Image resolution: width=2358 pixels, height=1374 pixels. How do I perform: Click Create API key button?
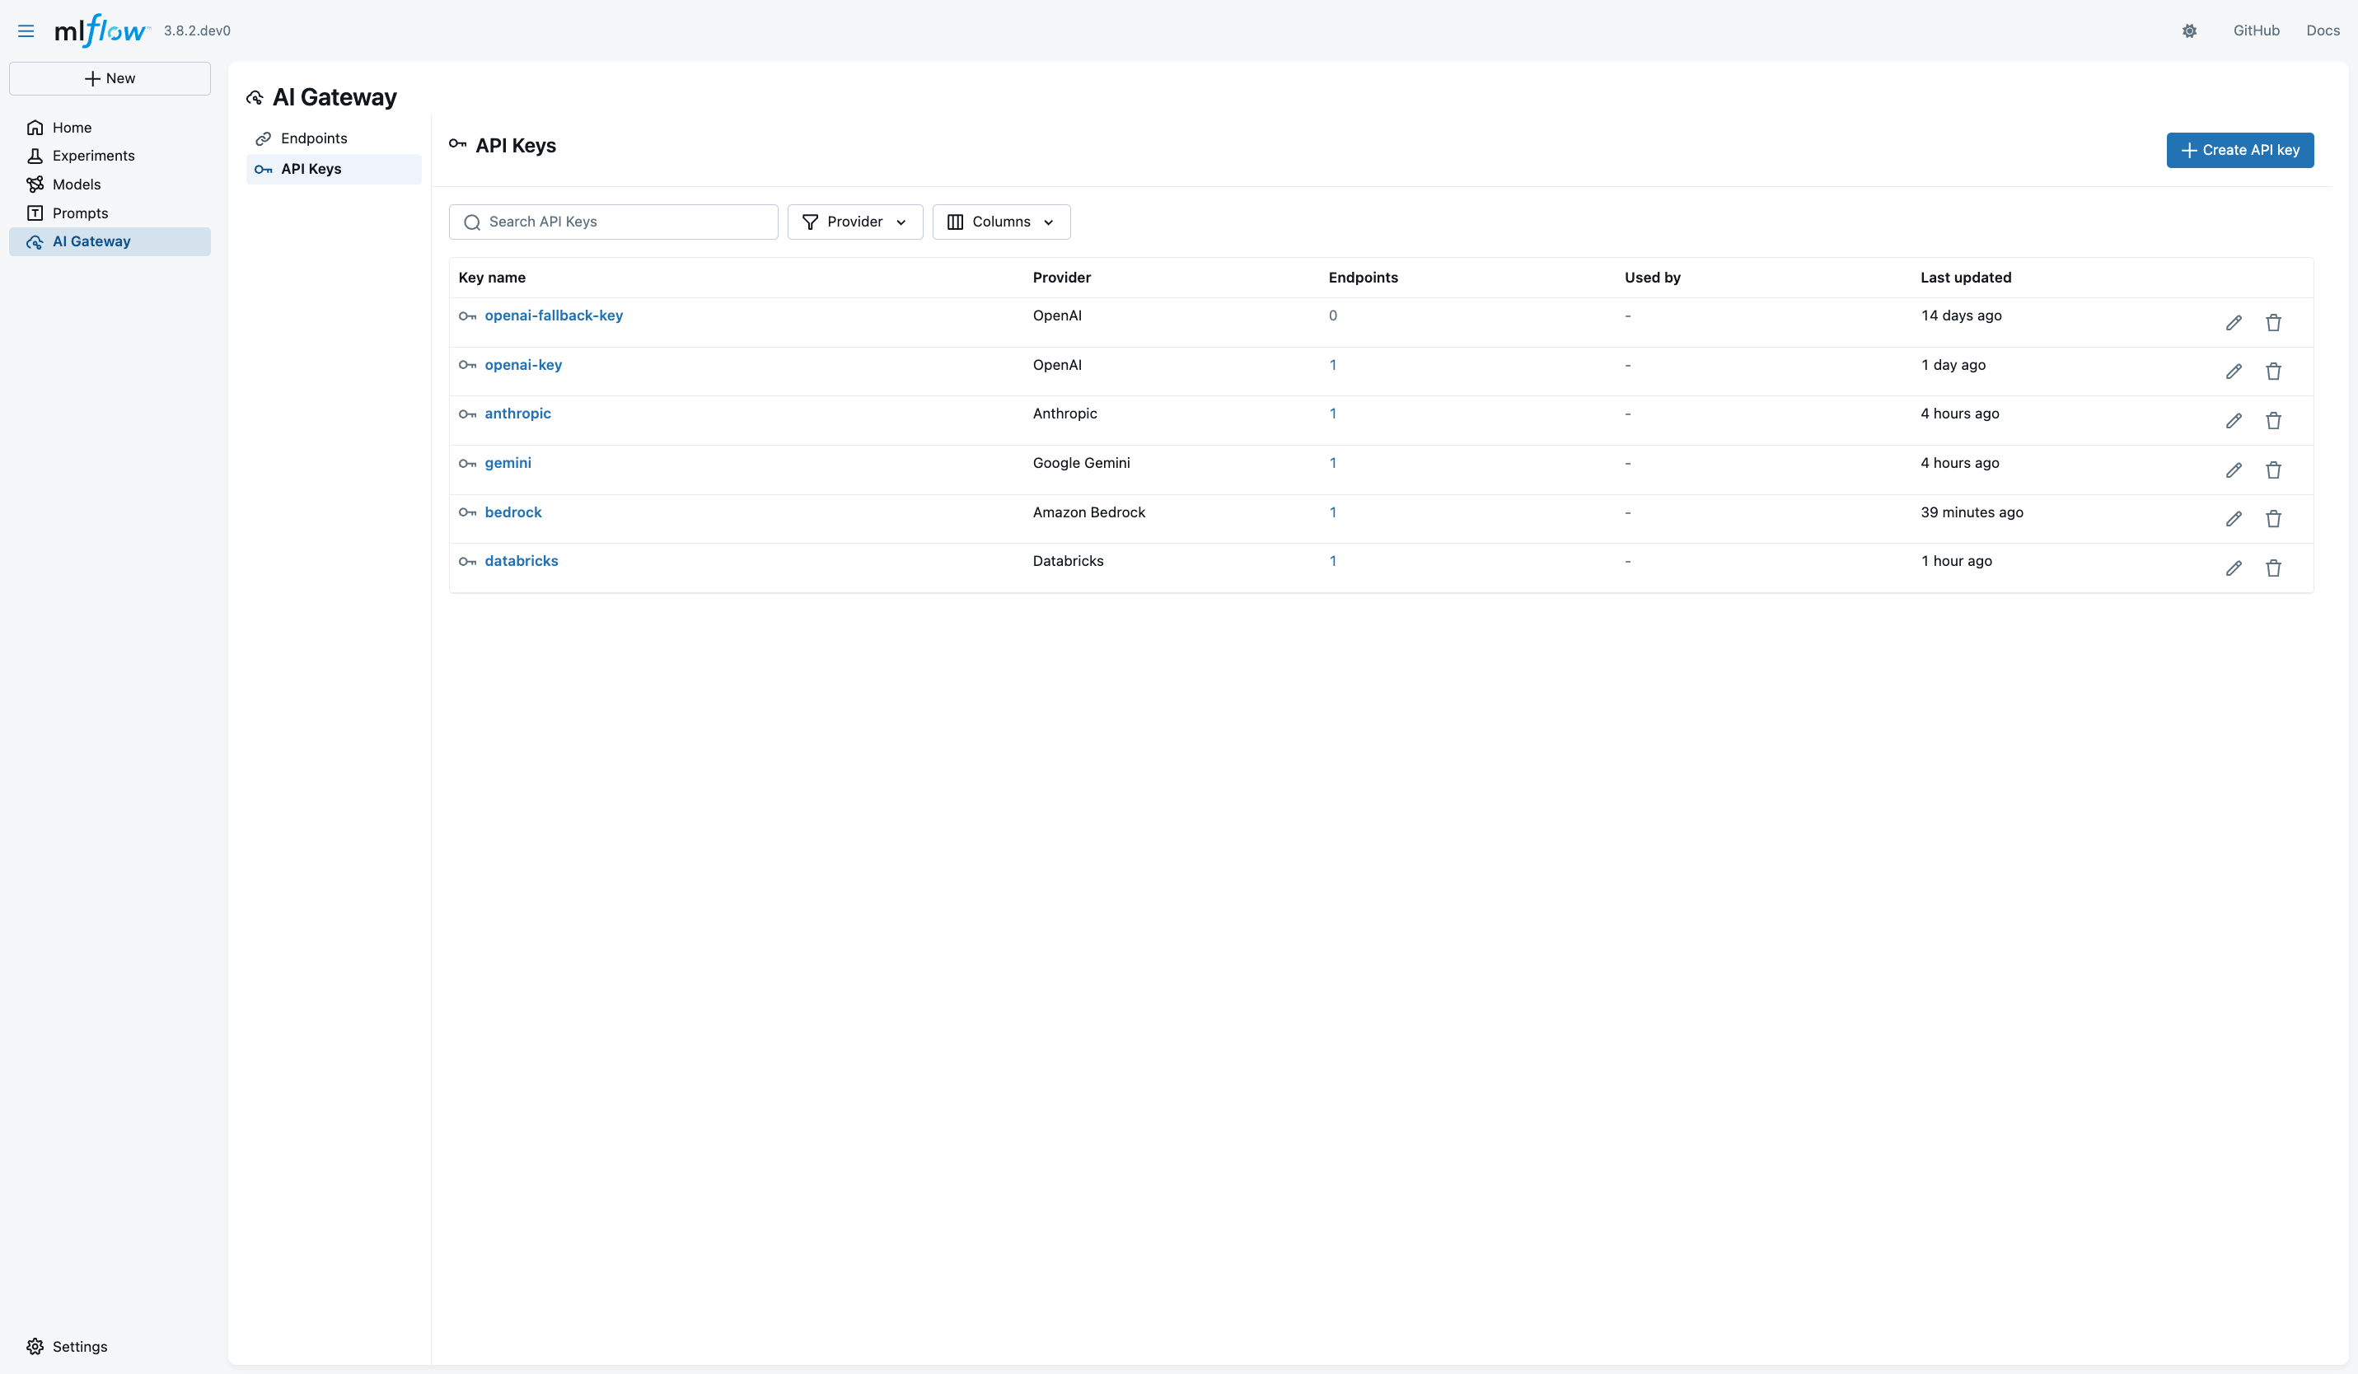coord(2239,150)
